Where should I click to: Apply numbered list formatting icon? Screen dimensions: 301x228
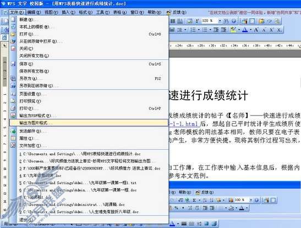[193, 30]
